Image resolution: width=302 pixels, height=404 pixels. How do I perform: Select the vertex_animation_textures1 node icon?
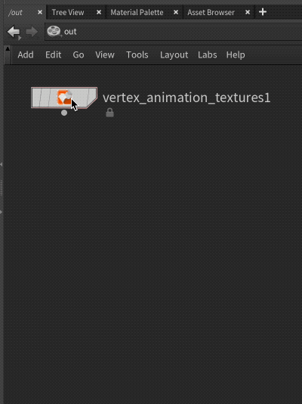[64, 98]
